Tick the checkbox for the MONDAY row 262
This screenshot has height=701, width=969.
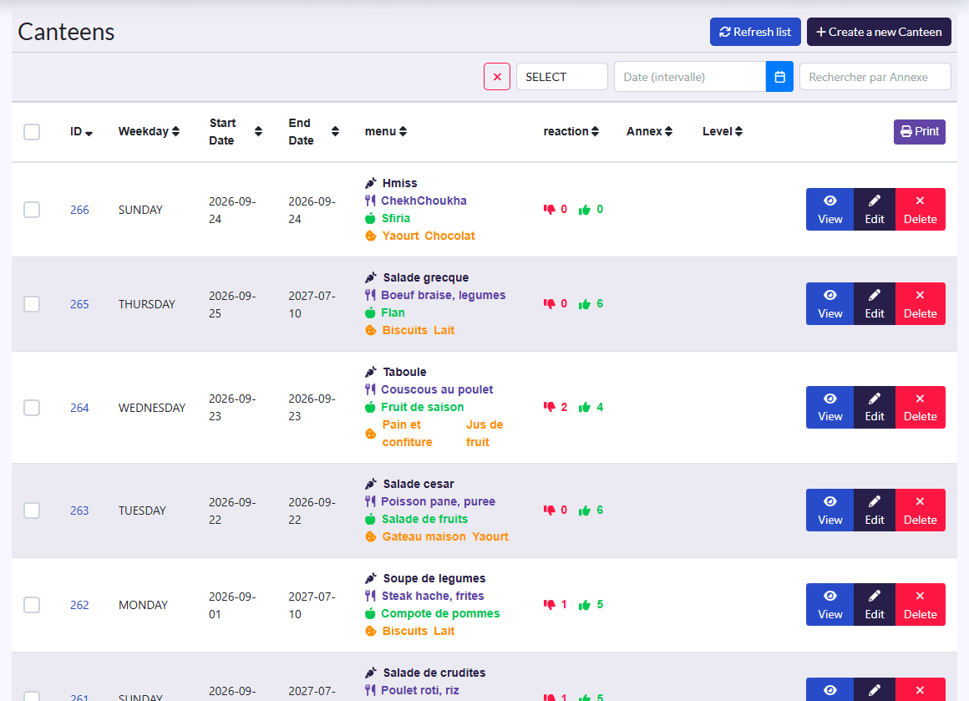tap(32, 605)
